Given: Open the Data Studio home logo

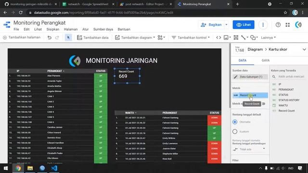Looking at the screenshot, I should coord(7,25).
